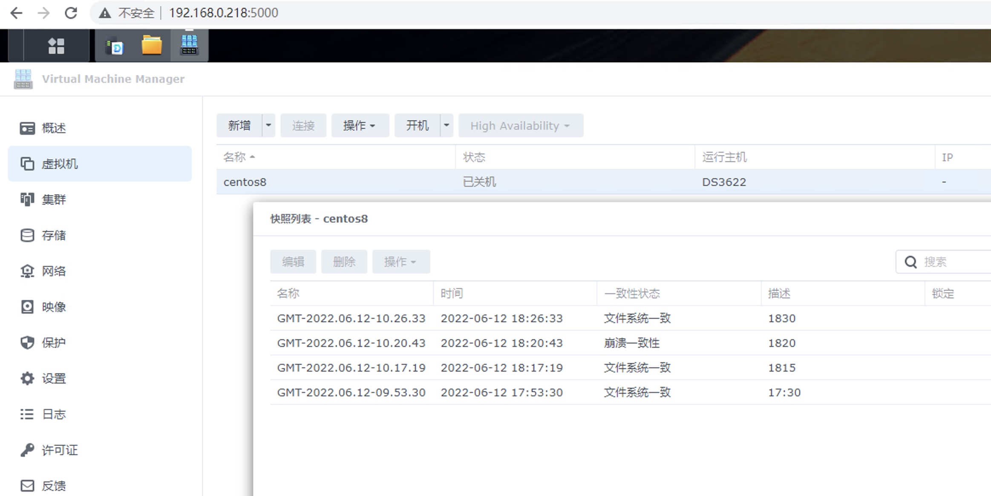Click the 运行主机 column header

pos(815,157)
